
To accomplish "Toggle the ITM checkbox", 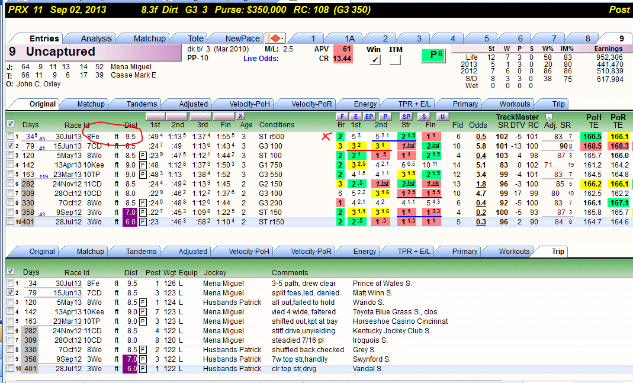I will pos(395,60).
